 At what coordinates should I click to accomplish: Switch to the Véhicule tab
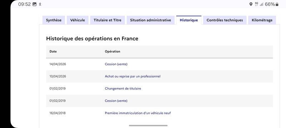pos(78,20)
